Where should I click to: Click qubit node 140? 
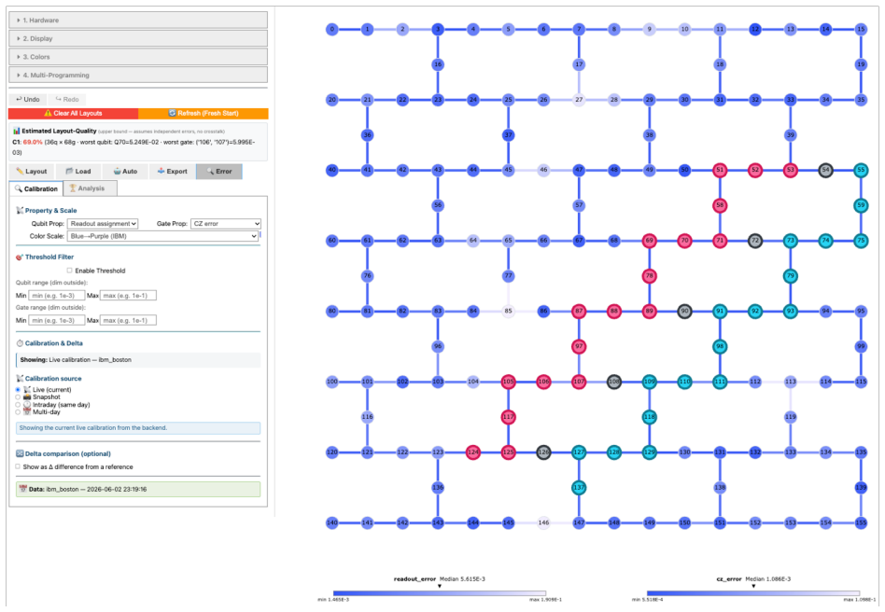[332, 522]
